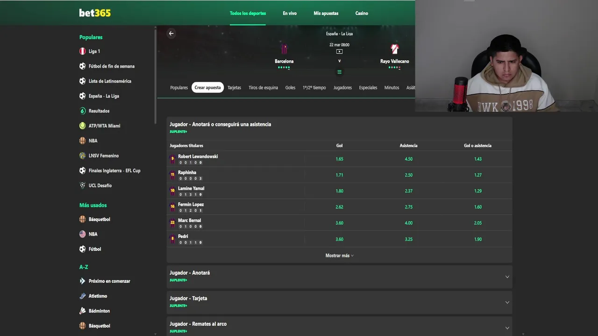Click Robert Lewandowski's number 9 shirt icon
The image size is (598, 336).
[x=172, y=159]
